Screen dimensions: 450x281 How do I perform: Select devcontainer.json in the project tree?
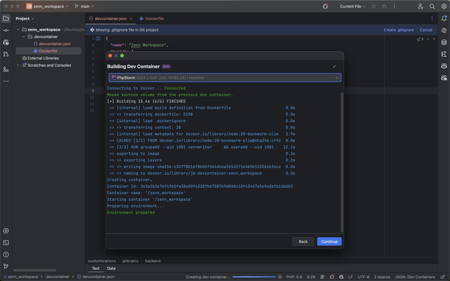pyautogui.click(x=52, y=44)
